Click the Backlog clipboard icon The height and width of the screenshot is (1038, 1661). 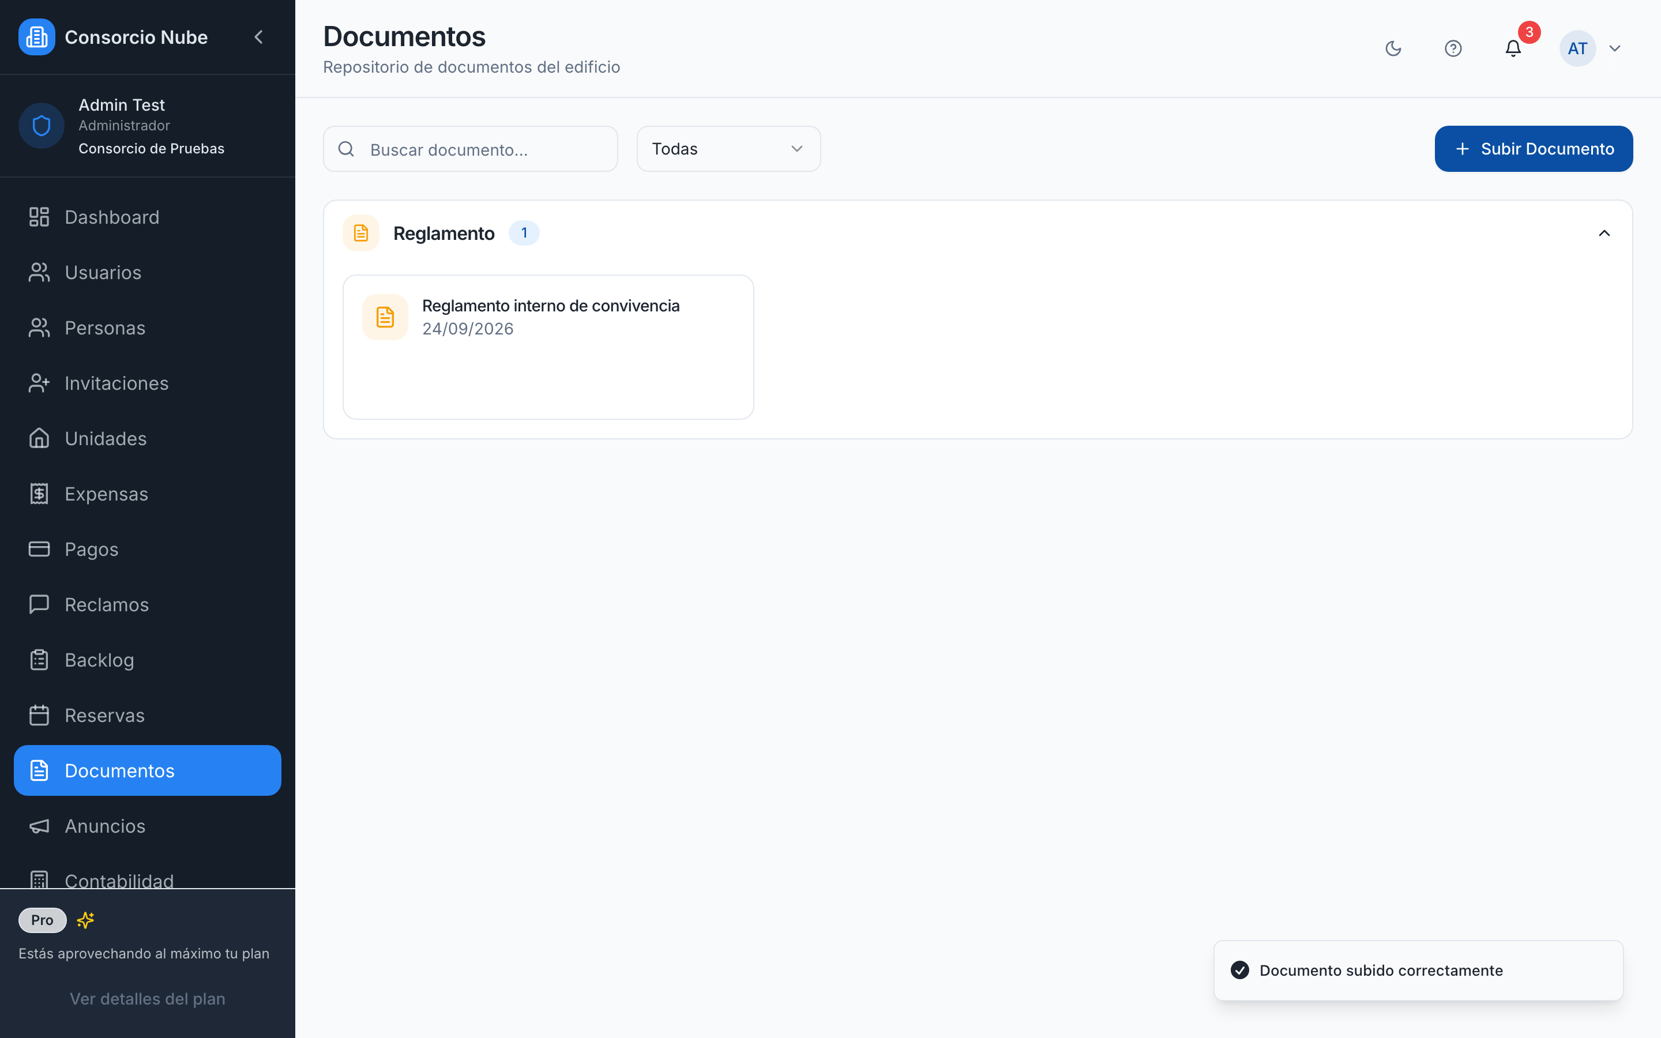(39, 660)
